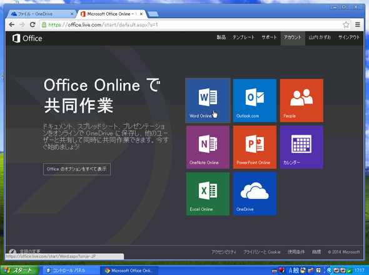
Task: Click the 山内 かずお user name
Action: pyautogui.click(x=320, y=37)
